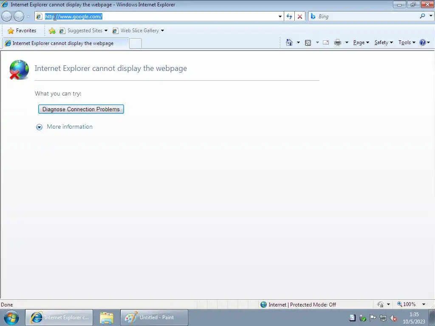Click the security shield tray icon

point(363,318)
